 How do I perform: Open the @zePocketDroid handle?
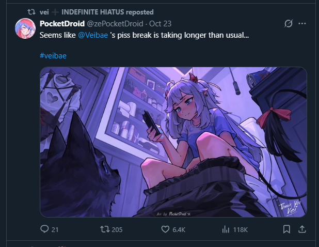(115, 24)
